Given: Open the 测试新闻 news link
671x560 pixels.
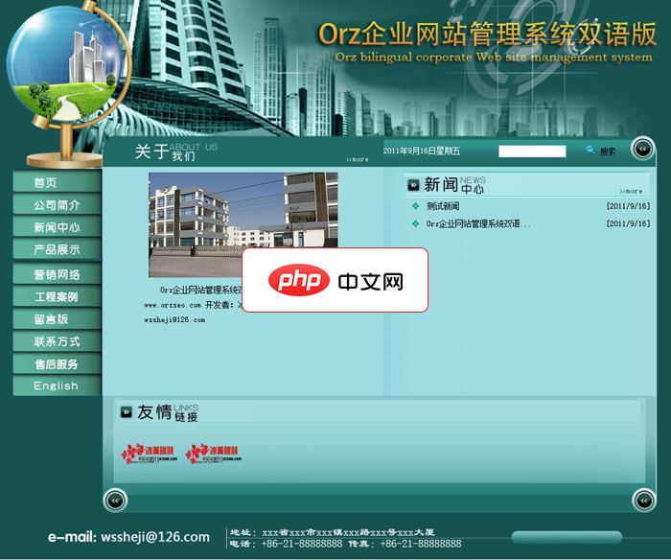Looking at the screenshot, I should point(443,206).
